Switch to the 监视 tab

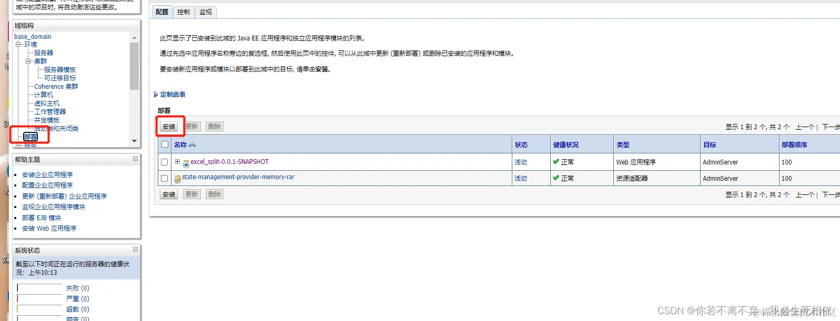[x=206, y=12]
